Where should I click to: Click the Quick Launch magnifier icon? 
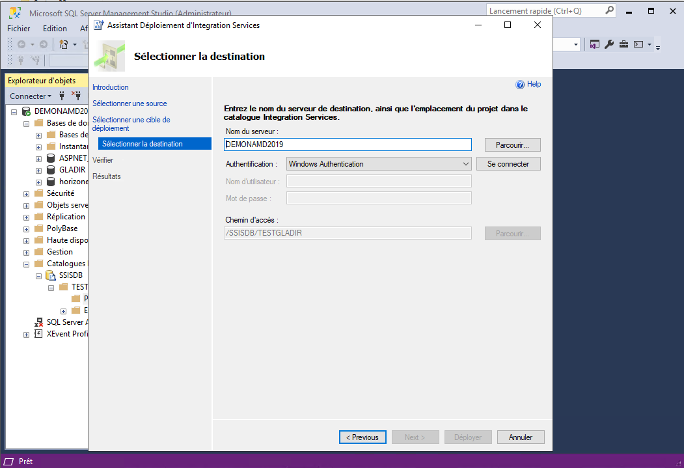pos(609,10)
